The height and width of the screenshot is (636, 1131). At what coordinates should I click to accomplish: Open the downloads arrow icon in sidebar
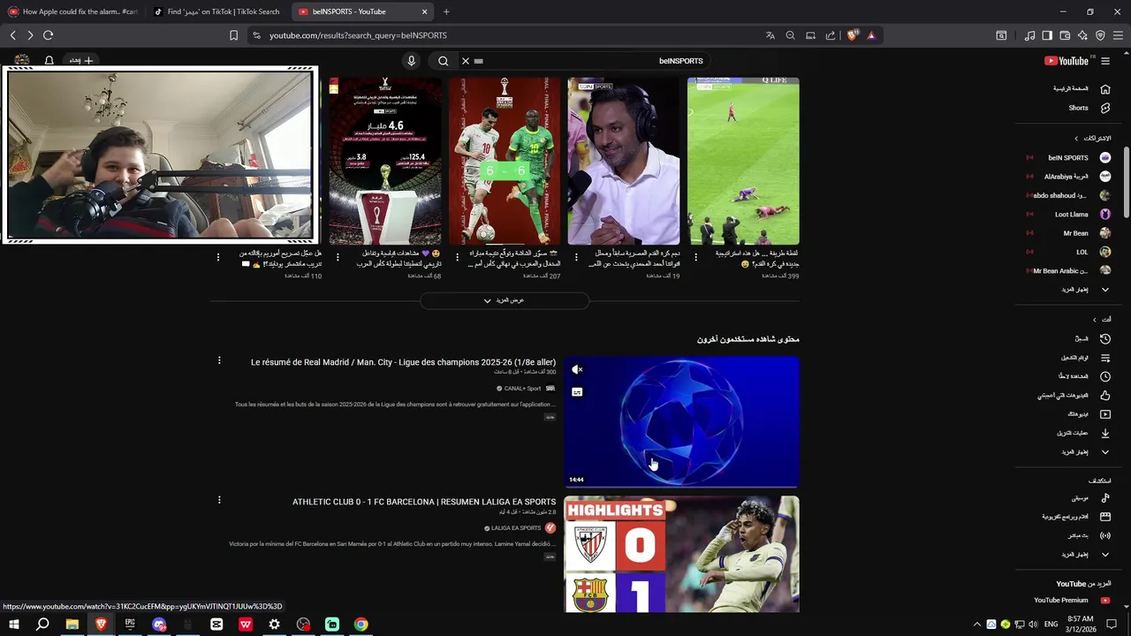(x=1104, y=433)
